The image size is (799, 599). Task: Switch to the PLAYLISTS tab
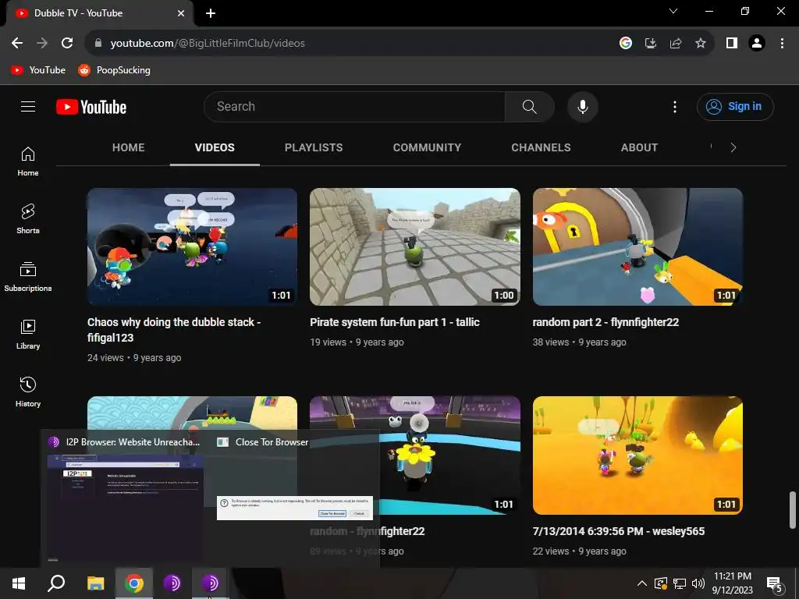tap(314, 147)
